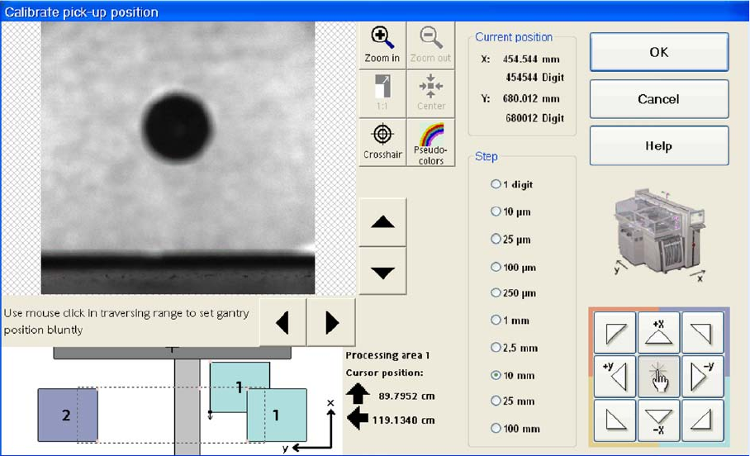Enable Pseudo-colors rainbow icon
This screenshot has width=750, height=456.
point(430,141)
